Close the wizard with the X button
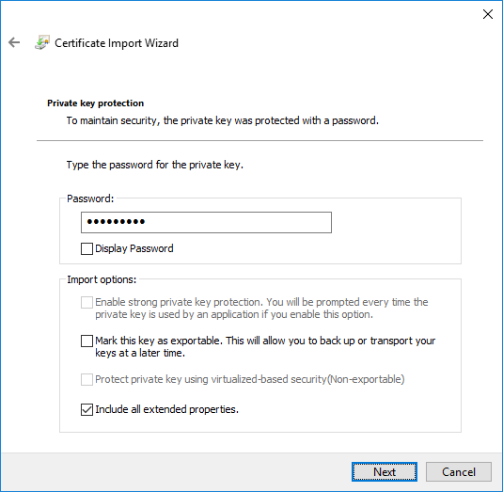The width and height of the screenshot is (503, 492). point(488,14)
